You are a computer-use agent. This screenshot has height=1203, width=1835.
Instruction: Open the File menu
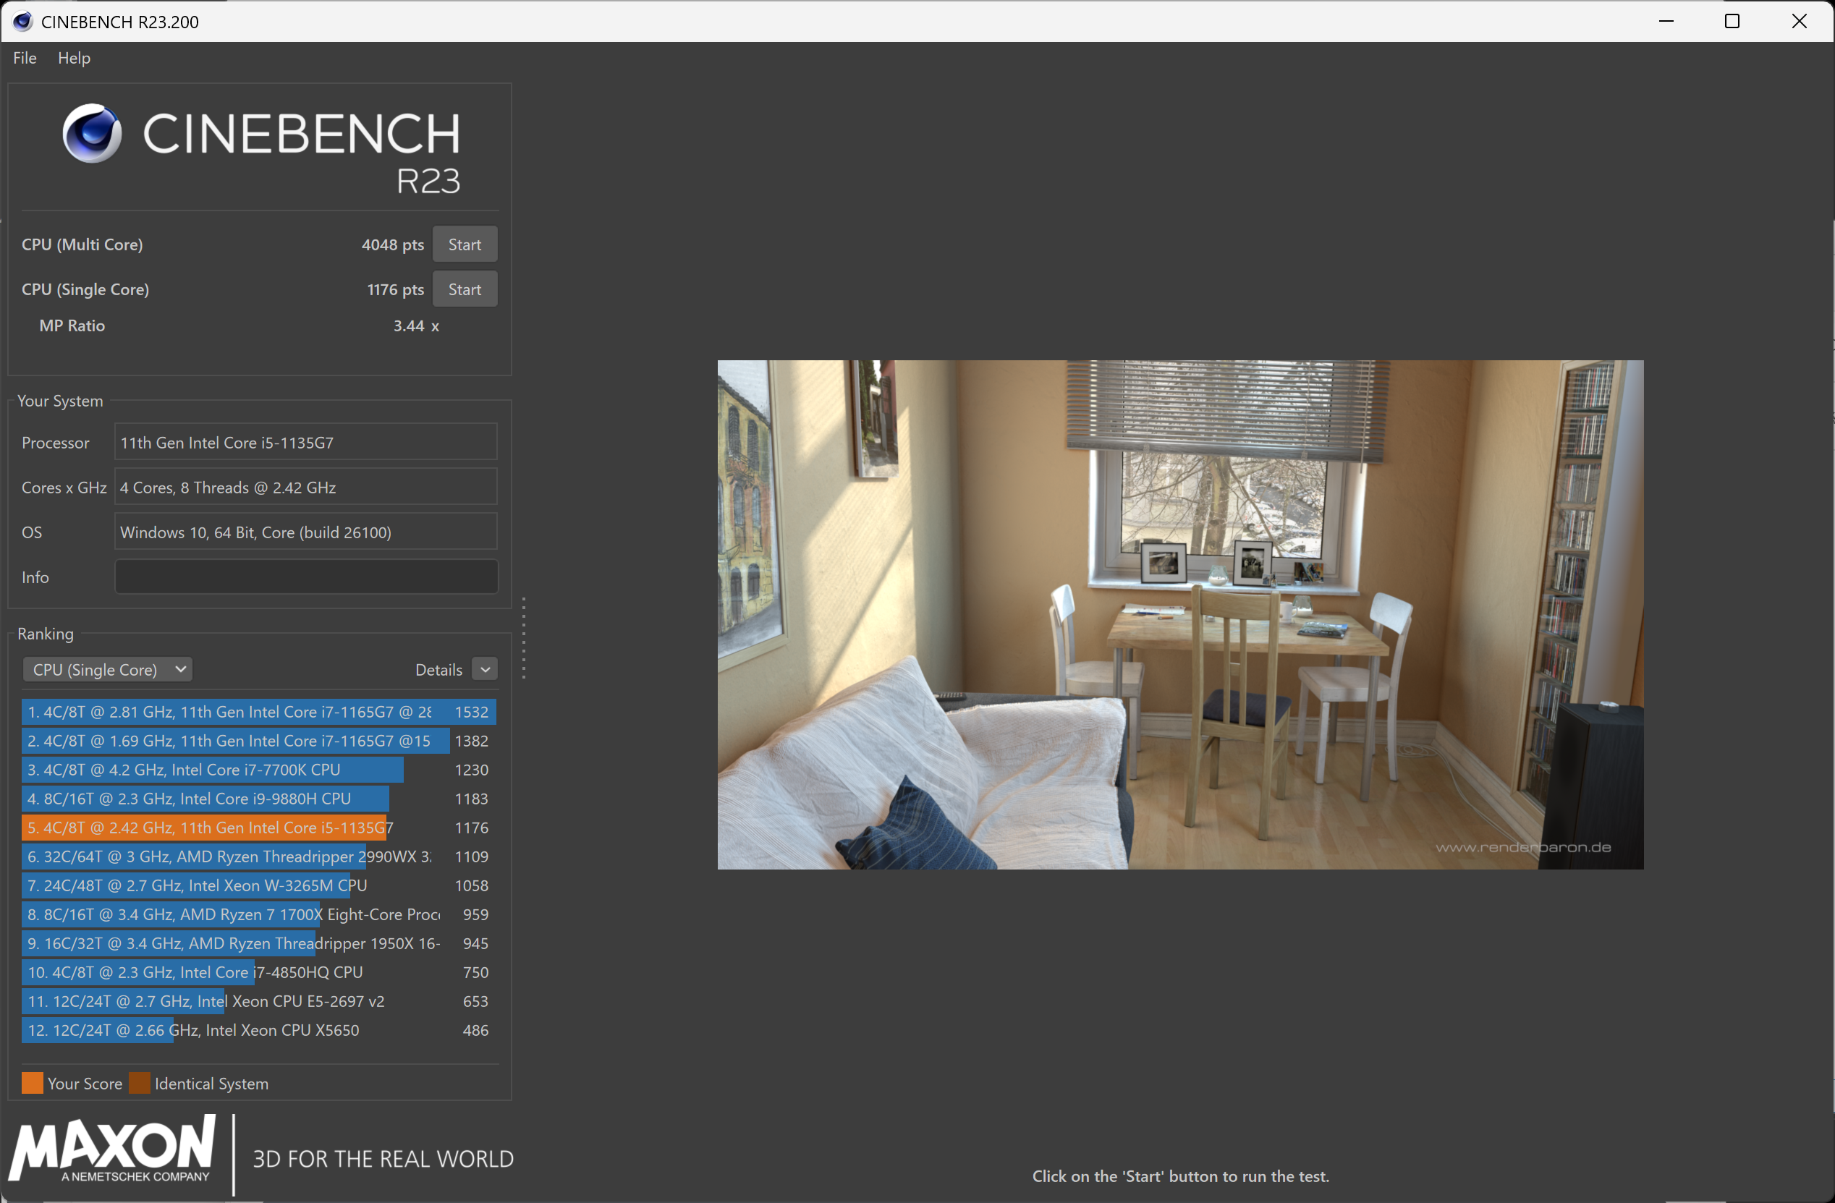(25, 58)
